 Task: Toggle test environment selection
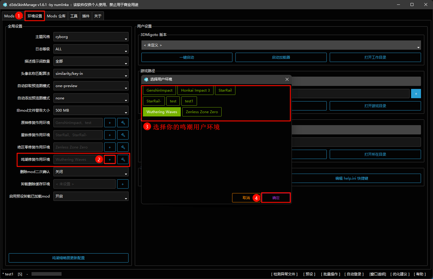[x=173, y=101]
